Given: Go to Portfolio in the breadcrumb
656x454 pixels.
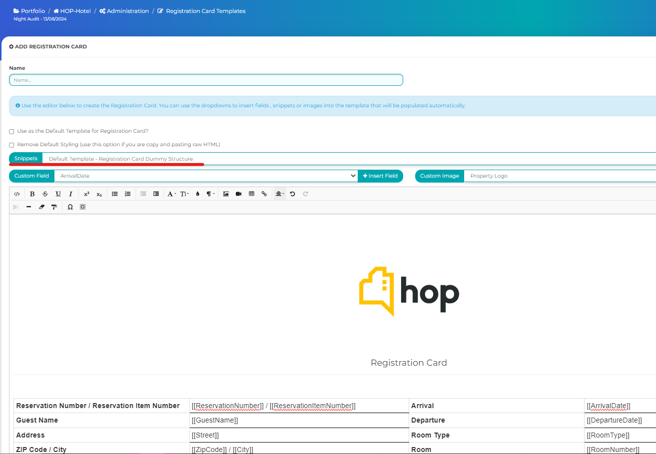Looking at the screenshot, I should tap(29, 11).
